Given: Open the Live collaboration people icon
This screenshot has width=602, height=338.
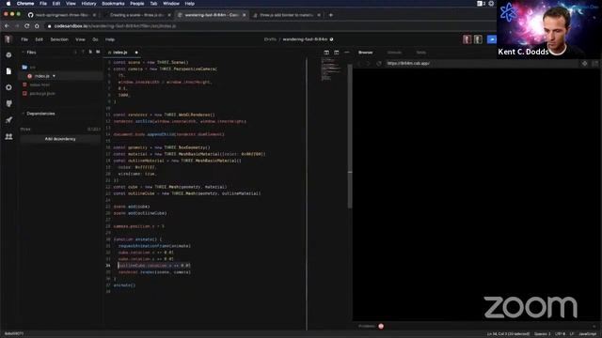Looking at the screenshot, I should click(x=8, y=136).
